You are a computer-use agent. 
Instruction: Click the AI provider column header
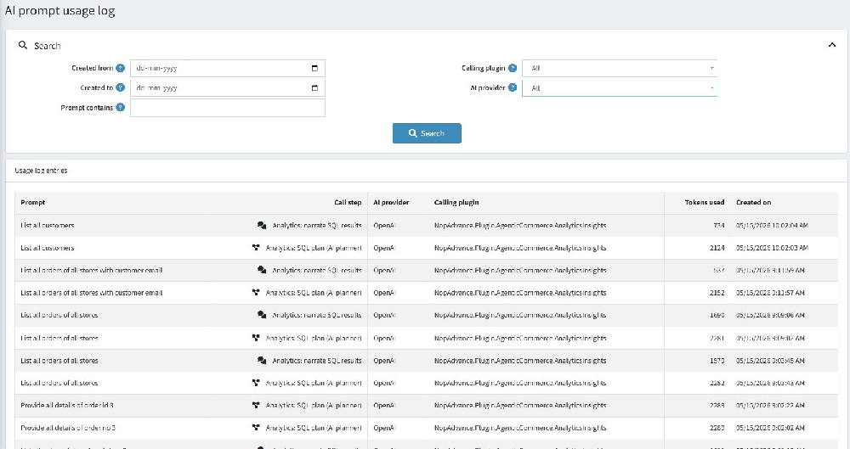(391, 203)
